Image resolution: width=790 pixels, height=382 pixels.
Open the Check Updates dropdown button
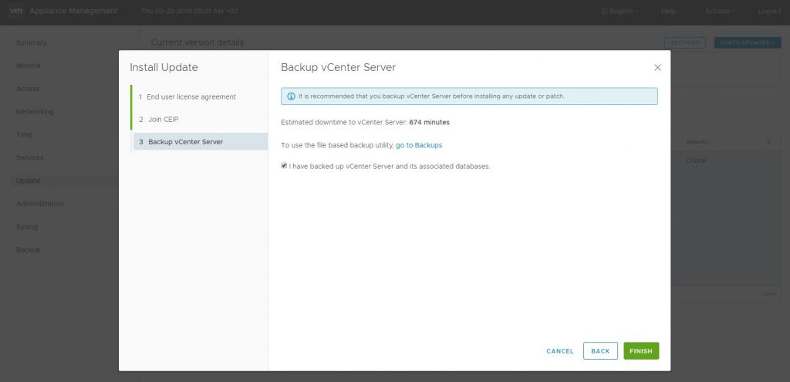(x=747, y=43)
